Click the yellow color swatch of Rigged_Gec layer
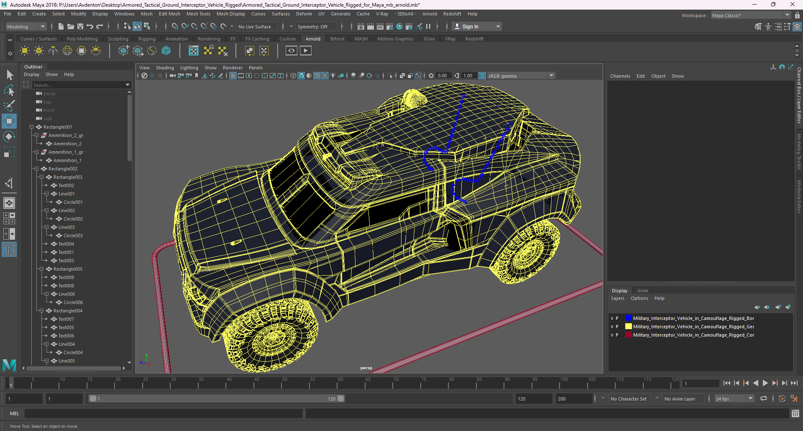803x431 pixels. [x=629, y=327]
